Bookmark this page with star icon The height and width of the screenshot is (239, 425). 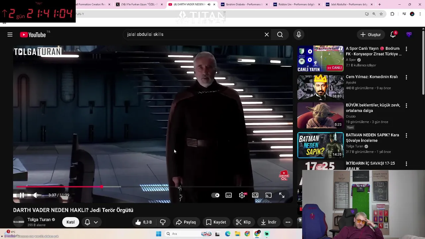pos(381,14)
